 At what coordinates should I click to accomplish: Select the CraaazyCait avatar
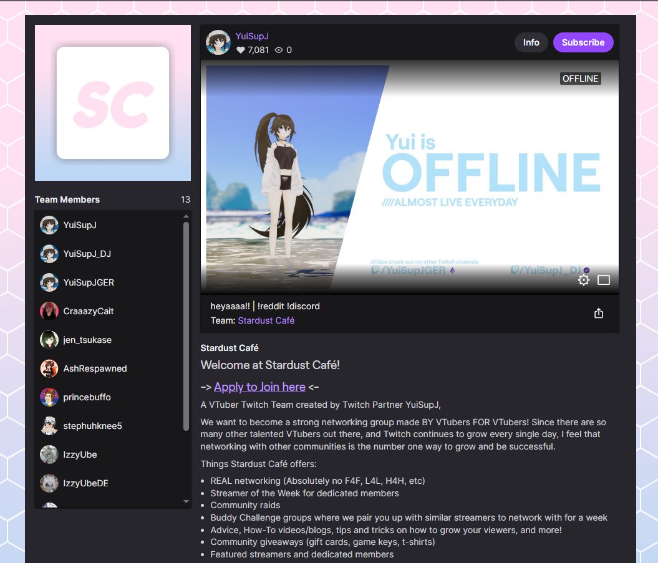49,311
